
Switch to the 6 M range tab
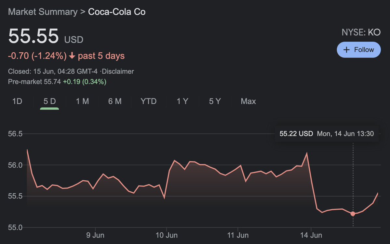click(x=115, y=101)
